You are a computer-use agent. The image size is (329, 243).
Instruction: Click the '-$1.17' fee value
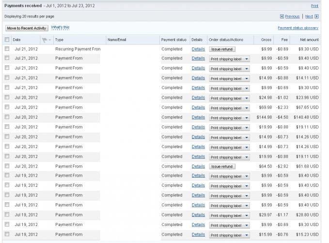point(282,215)
